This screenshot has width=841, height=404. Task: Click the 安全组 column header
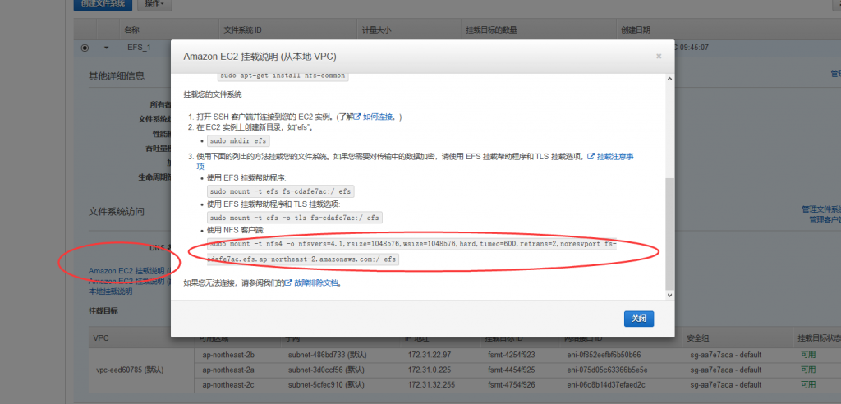pos(697,338)
